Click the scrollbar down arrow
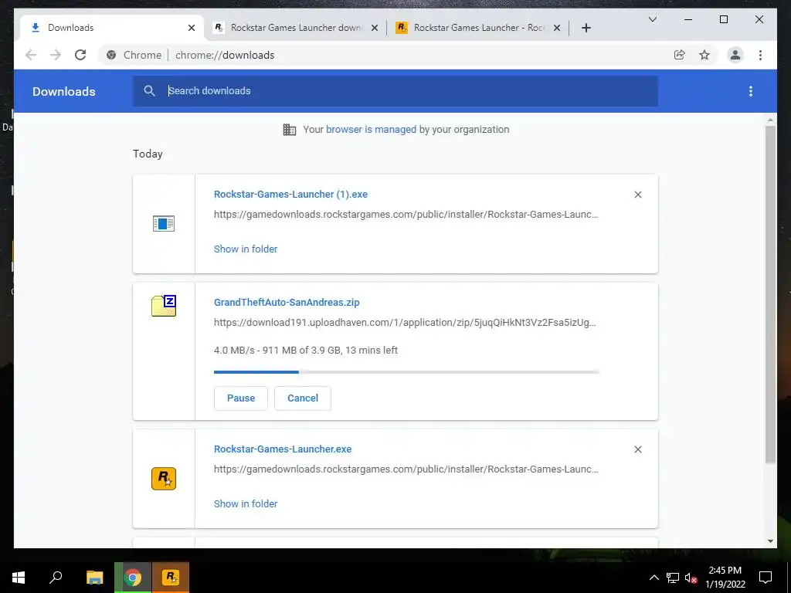Screen dimensions: 791x593 click(770, 541)
